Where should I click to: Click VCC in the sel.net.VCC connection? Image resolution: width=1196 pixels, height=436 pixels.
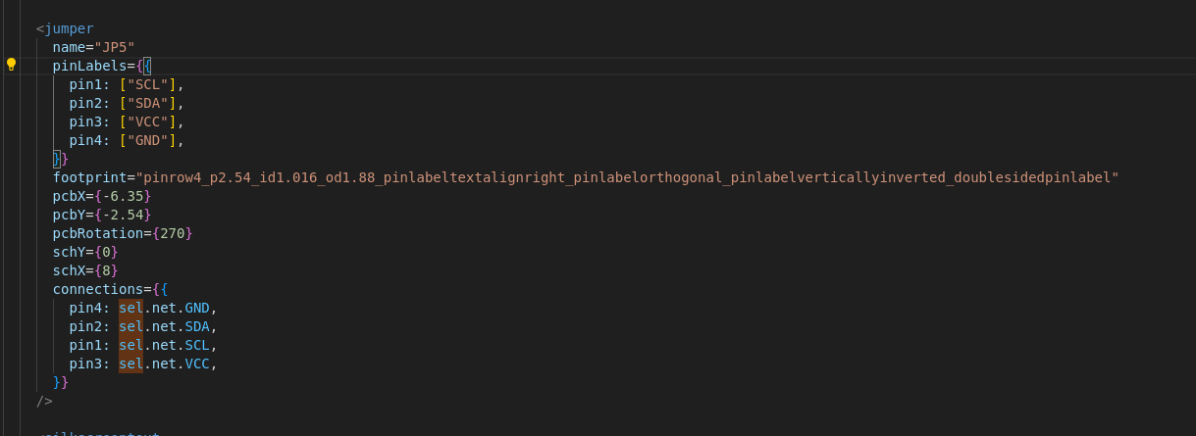(x=196, y=363)
